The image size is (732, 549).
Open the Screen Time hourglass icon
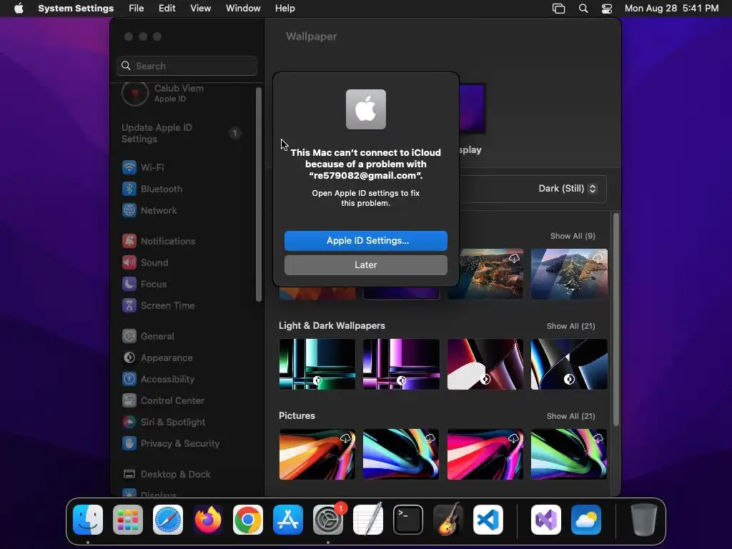coord(129,305)
